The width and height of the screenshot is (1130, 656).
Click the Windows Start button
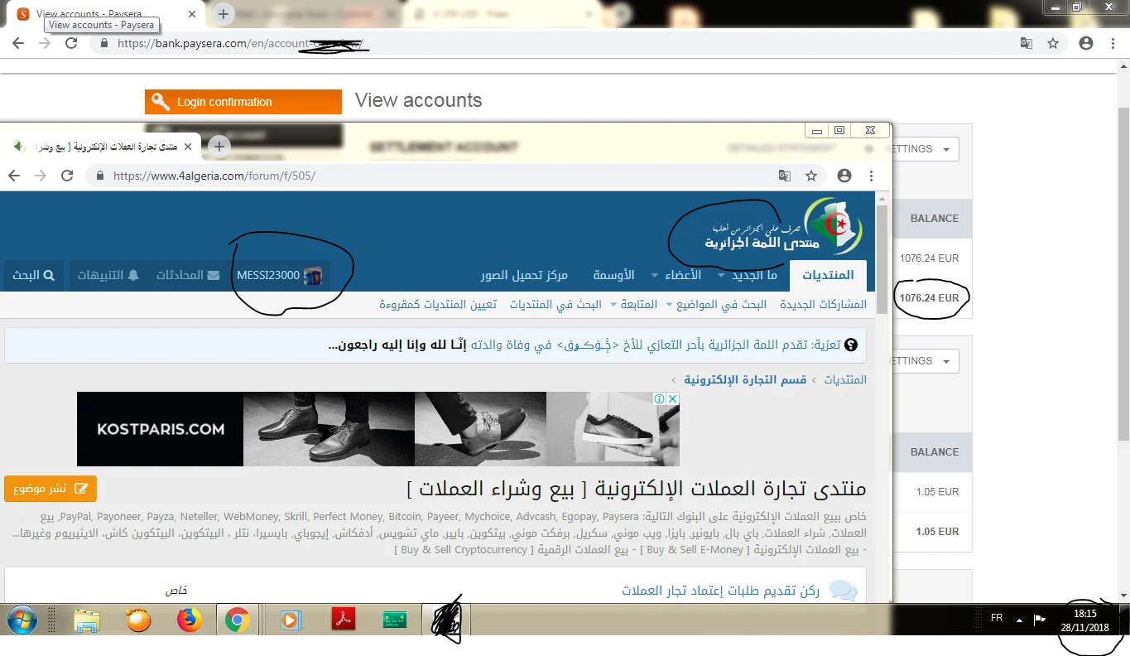click(x=23, y=620)
